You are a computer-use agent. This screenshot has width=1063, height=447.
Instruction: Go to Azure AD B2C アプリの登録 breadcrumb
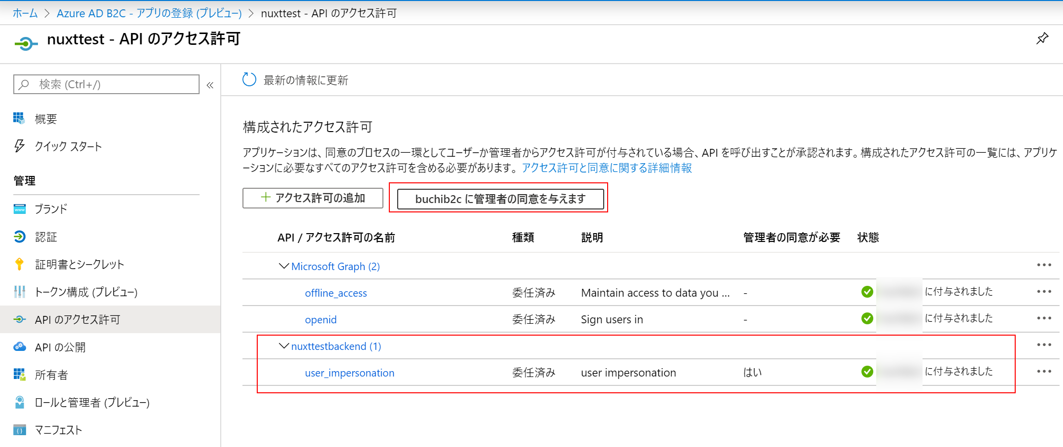(x=149, y=13)
